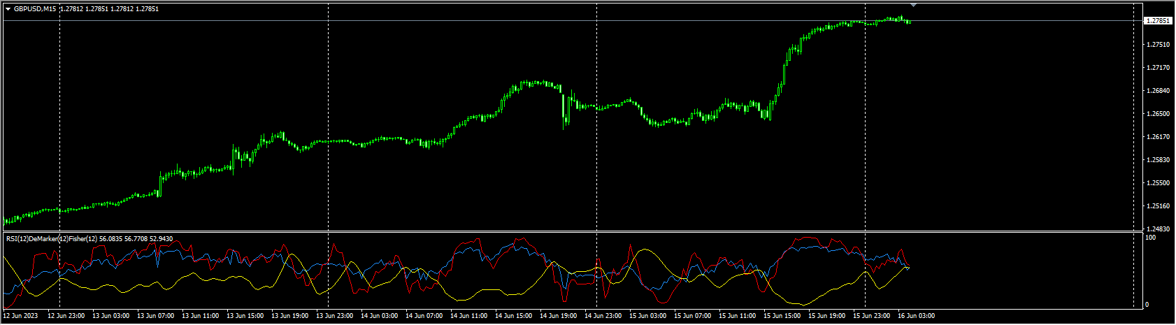Screen dimensions: 1176x325
Task: Click the 13 Jun 23:00 time label
Action: [334, 317]
